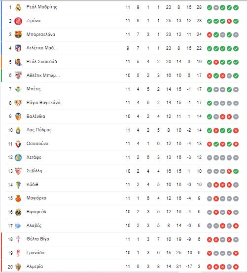Click the Alavés blue logo
The width and height of the screenshot is (247, 273).
click(x=18, y=226)
